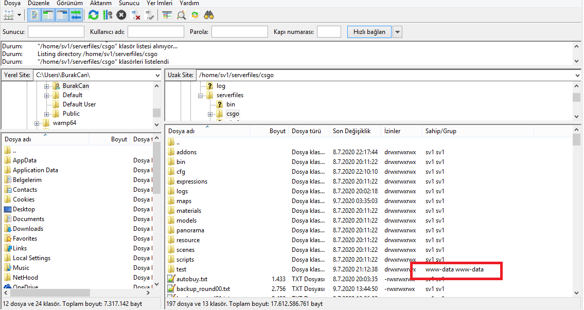Select the cfg folder icon in remote list
The image size is (584, 310).
pyautogui.click(x=171, y=172)
